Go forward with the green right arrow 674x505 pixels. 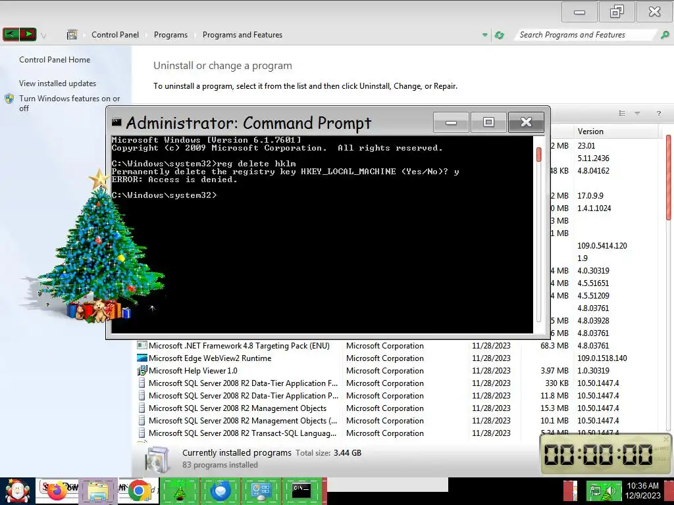click(28, 34)
